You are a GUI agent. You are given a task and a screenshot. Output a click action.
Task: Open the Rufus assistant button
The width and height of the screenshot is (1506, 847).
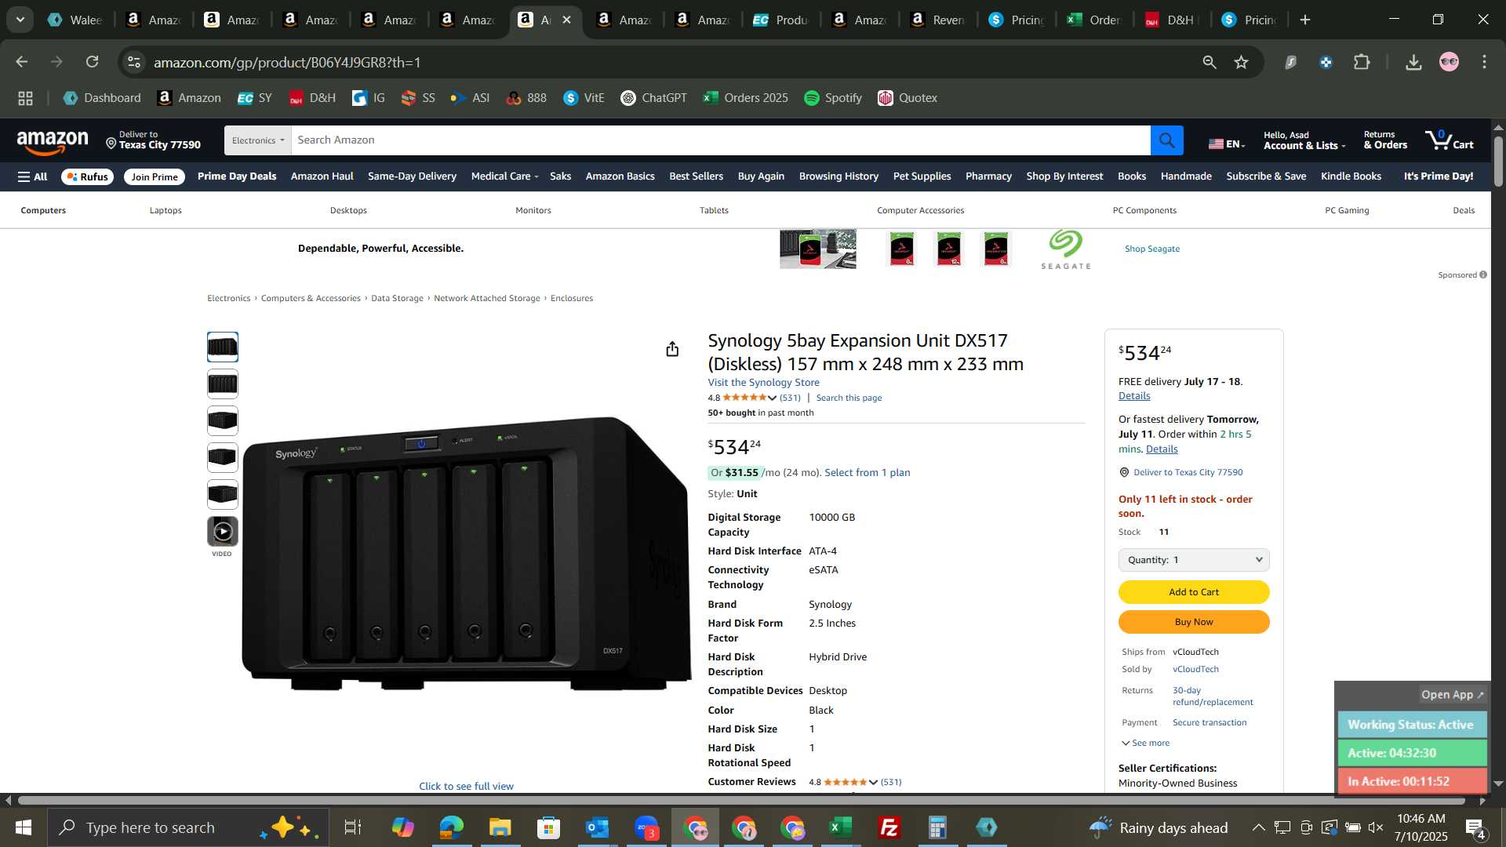coord(87,176)
